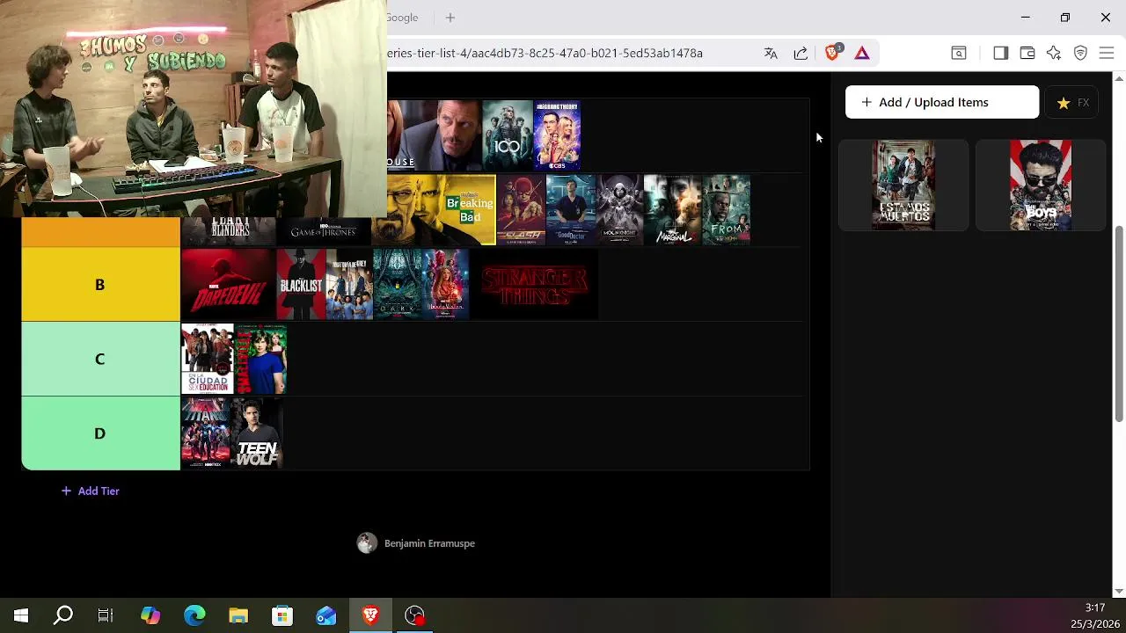Open the tab search icon in the toolbar
The height and width of the screenshot is (633, 1126).
click(x=959, y=54)
